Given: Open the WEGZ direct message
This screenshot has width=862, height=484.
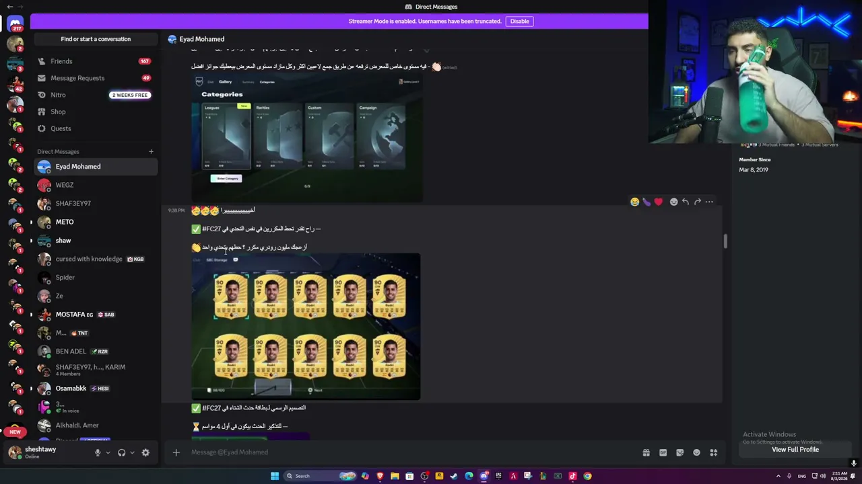Looking at the screenshot, I should [x=96, y=185].
